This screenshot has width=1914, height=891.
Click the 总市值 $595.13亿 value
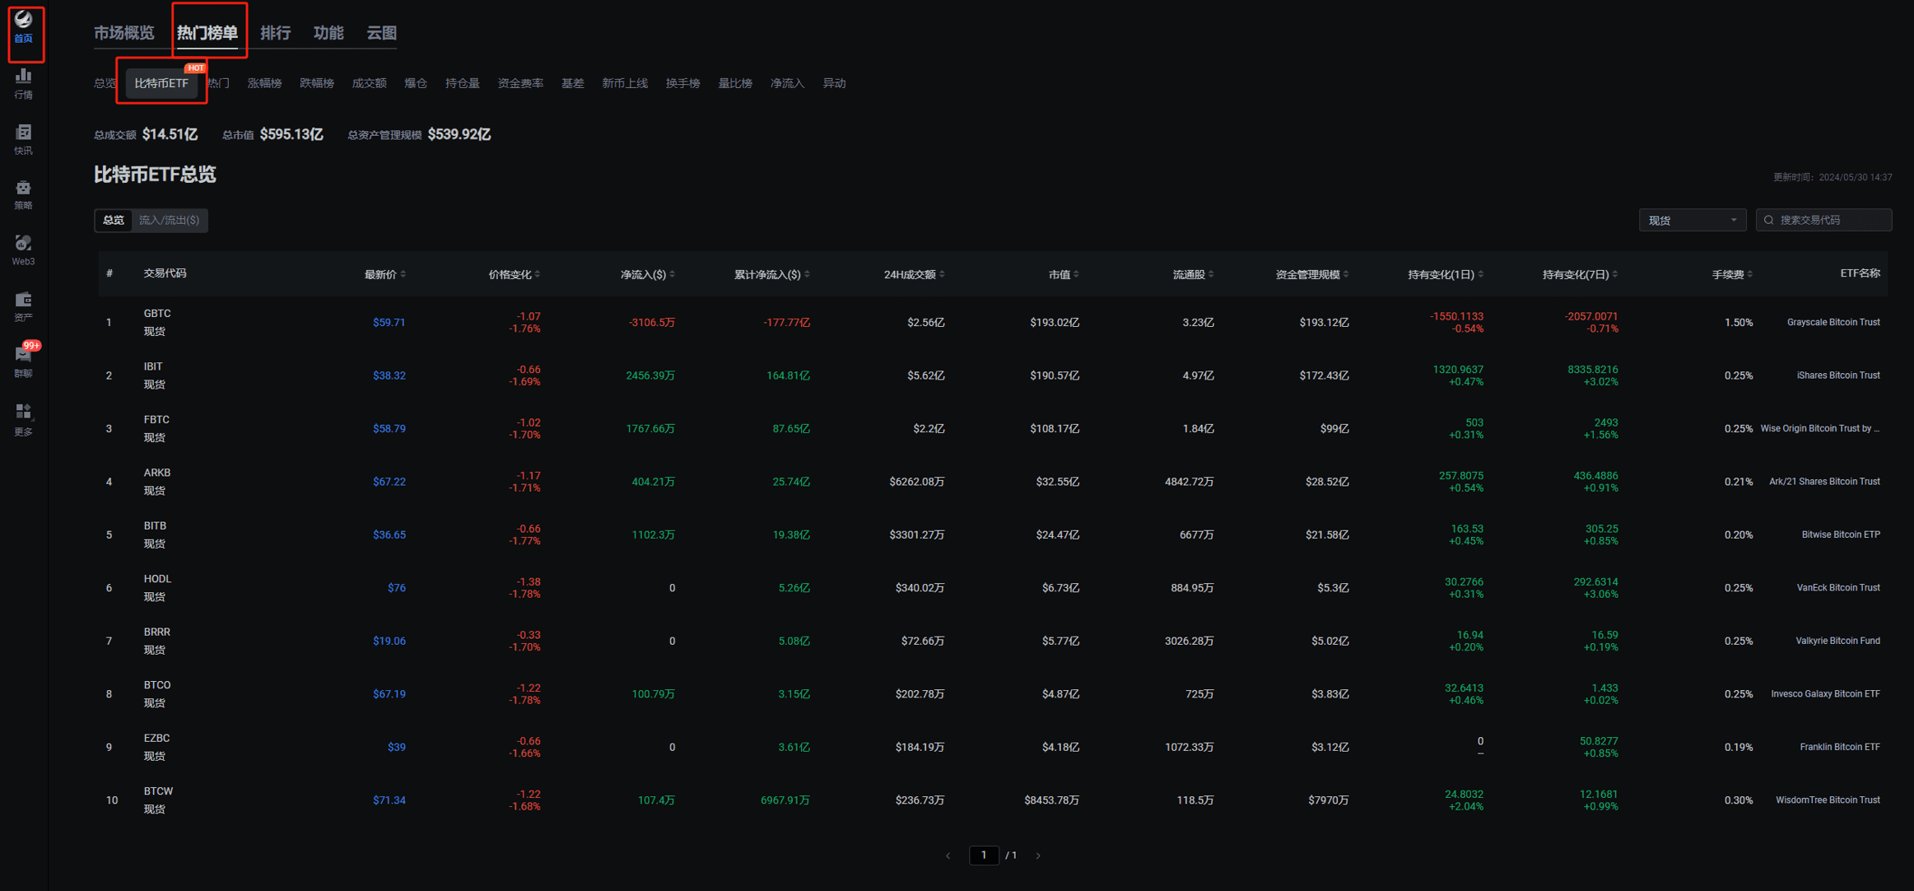tap(291, 134)
